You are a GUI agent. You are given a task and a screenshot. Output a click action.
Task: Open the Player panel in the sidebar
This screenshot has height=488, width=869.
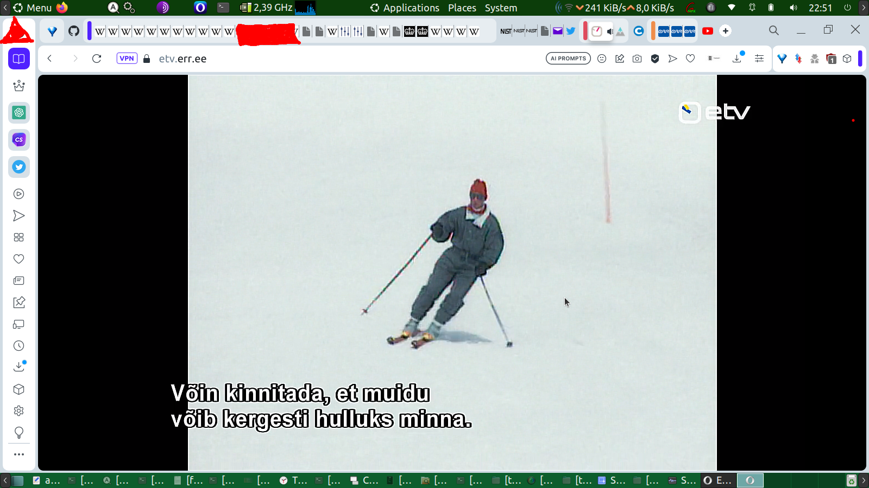(x=19, y=194)
